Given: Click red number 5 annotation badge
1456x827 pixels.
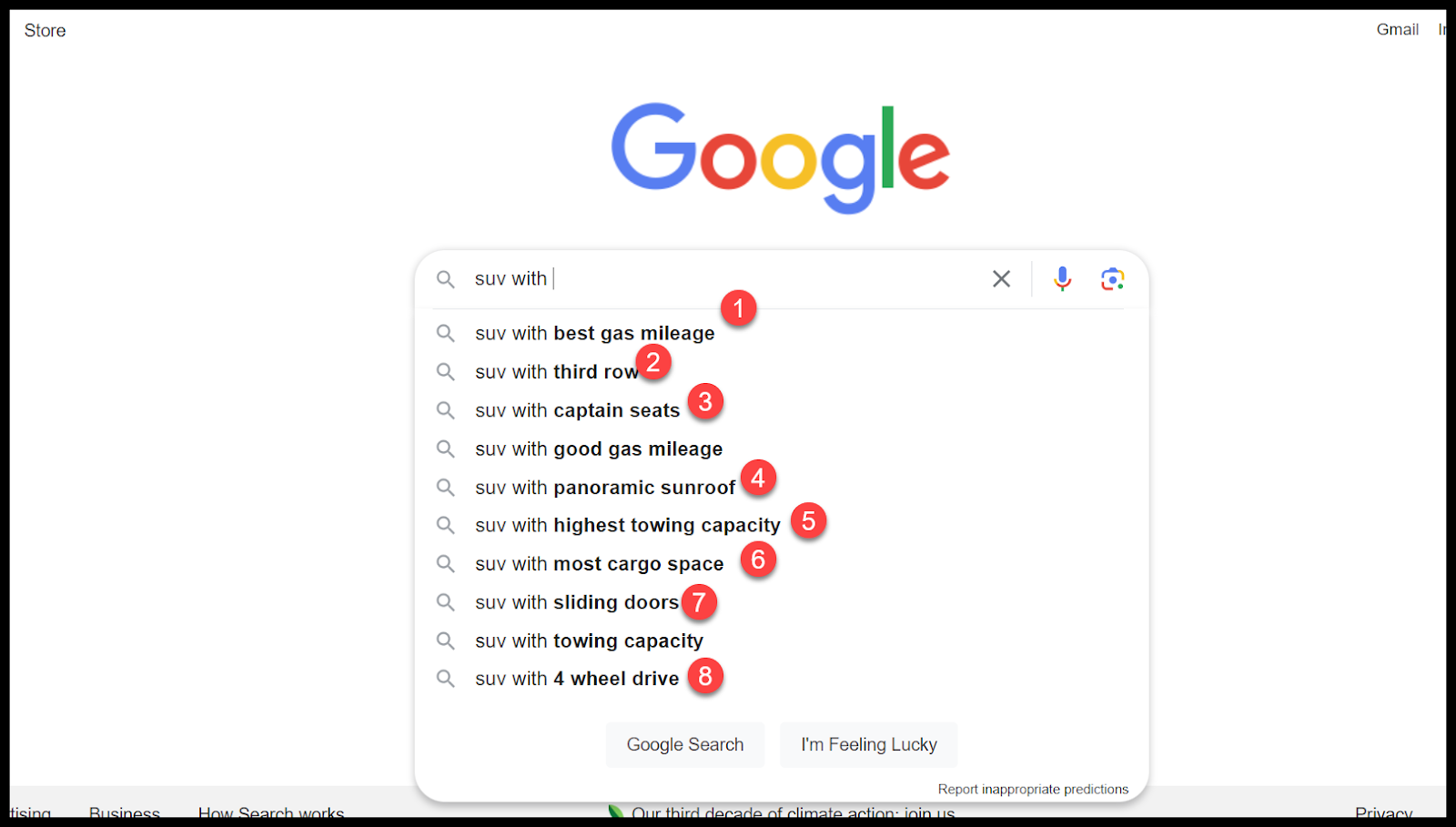Looking at the screenshot, I should [x=808, y=521].
